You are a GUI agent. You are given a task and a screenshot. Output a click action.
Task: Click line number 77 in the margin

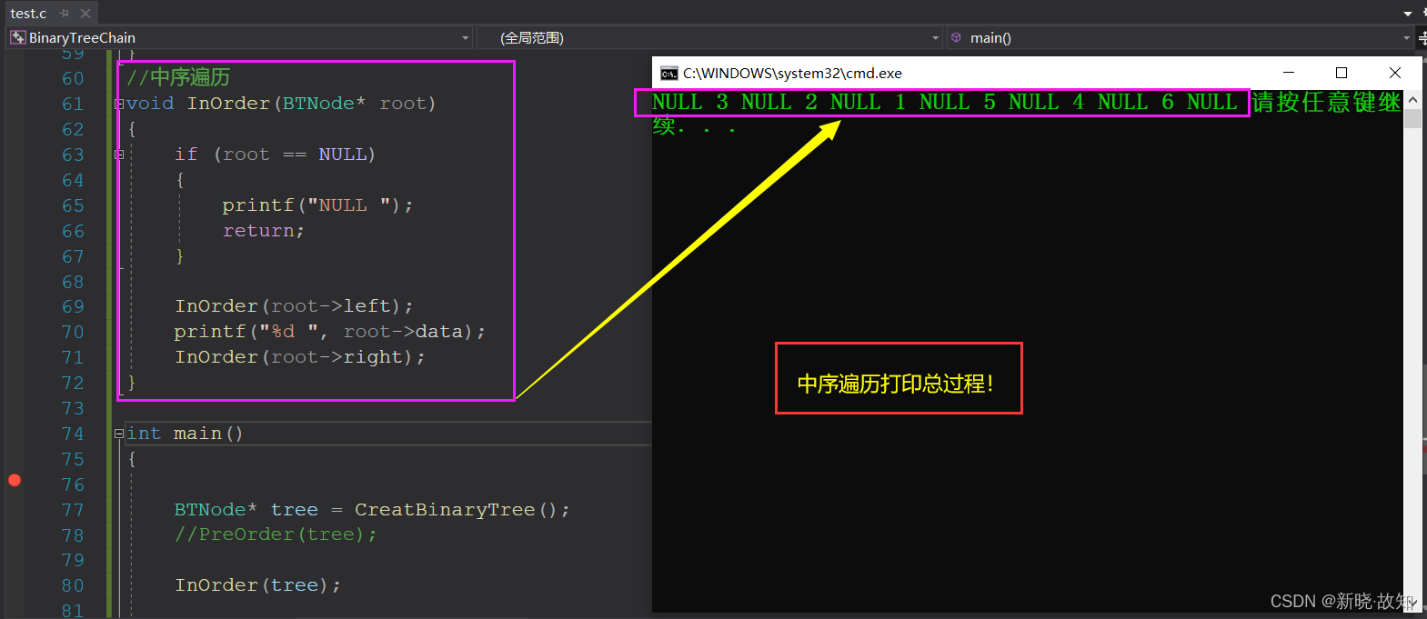(73, 511)
